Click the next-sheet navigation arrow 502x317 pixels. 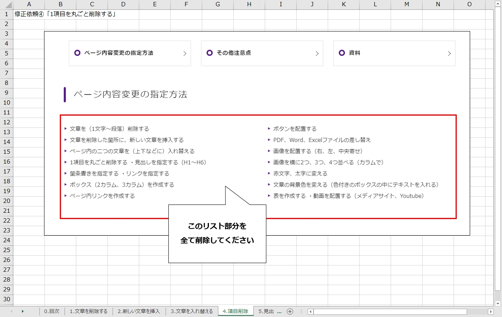pyautogui.click(x=23, y=311)
